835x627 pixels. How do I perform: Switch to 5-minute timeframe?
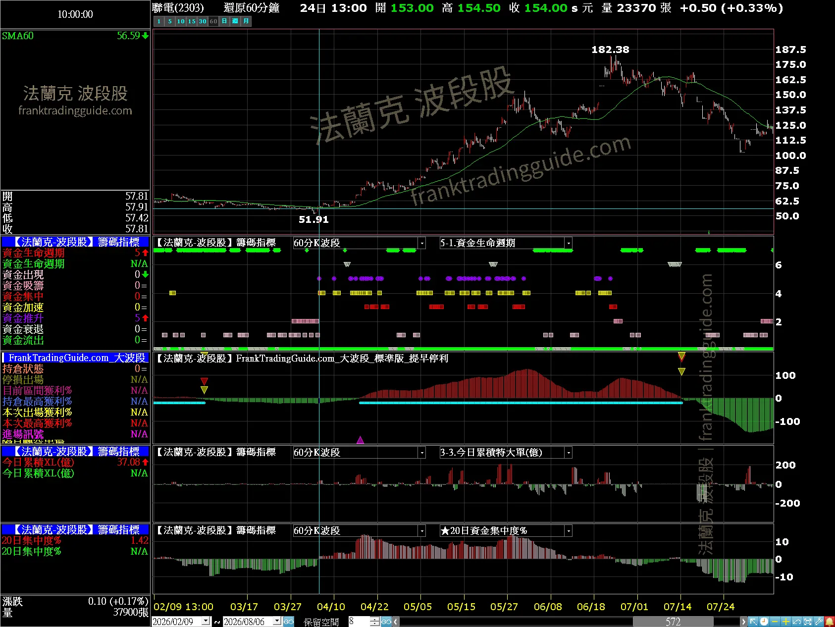170,21
